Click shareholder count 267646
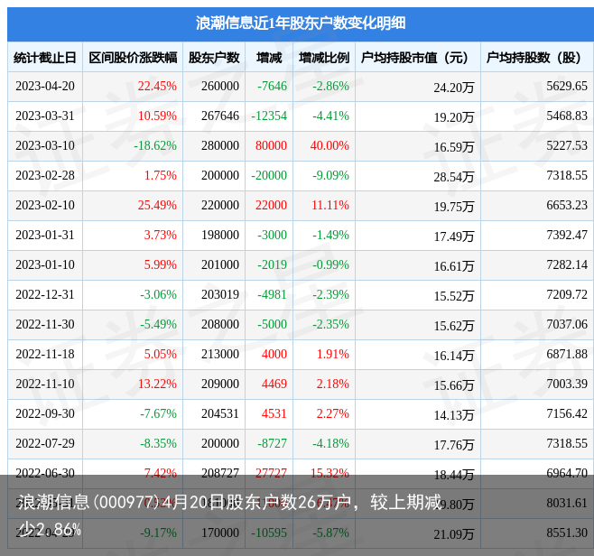Image resolution: width=594 pixels, height=556 pixels. pos(220,116)
